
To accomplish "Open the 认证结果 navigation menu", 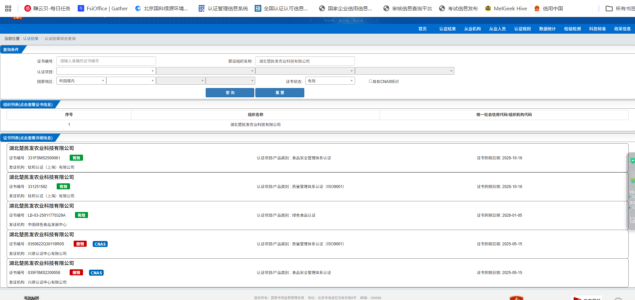I will (447, 29).
